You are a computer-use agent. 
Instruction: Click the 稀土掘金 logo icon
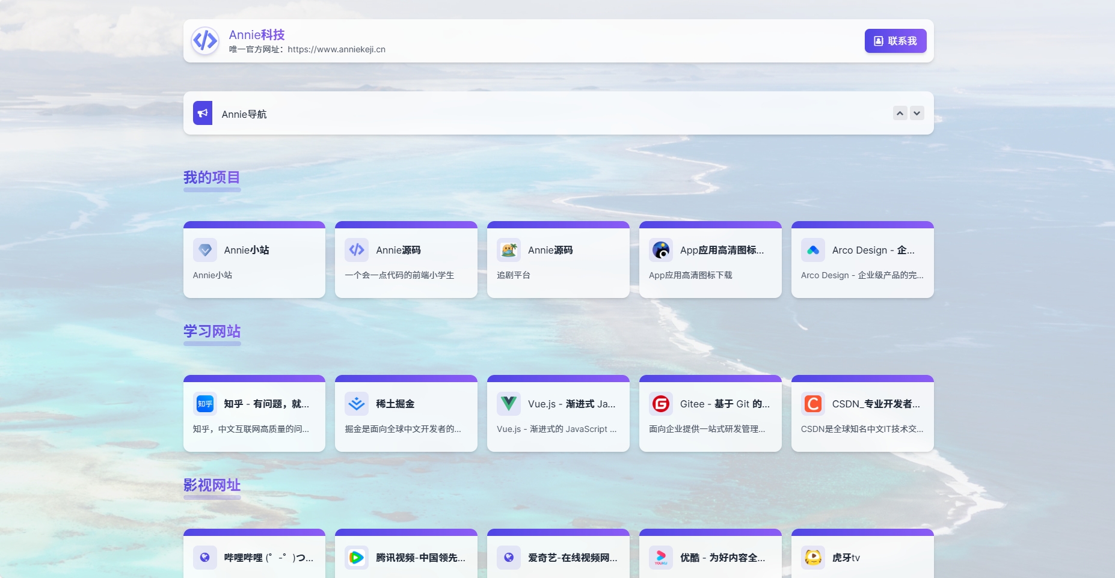pos(357,404)
